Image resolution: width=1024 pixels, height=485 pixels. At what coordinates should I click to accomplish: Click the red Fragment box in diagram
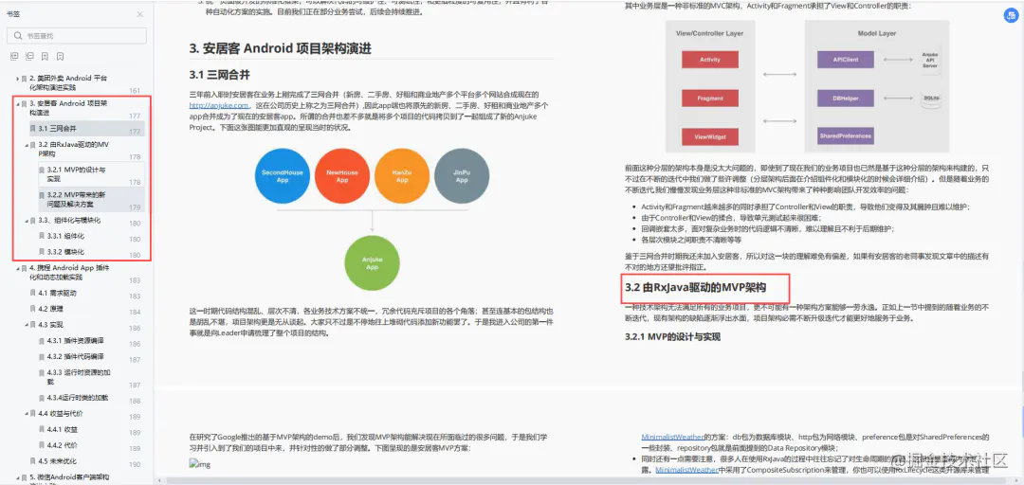click(x=710, y=99)
